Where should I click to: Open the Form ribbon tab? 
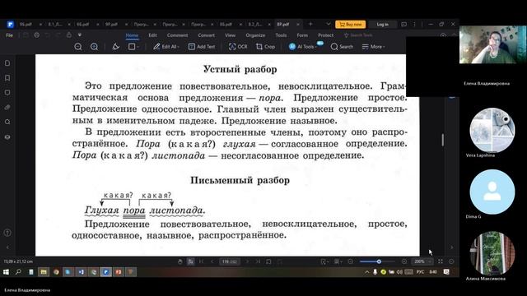pos(302,35)
